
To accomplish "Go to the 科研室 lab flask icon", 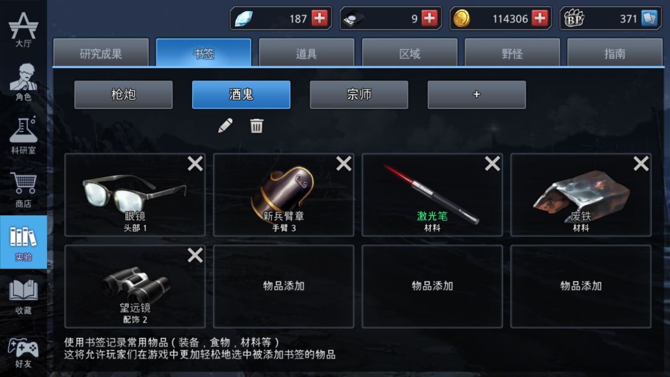I will pyautogui.click(x=24, y=135).
